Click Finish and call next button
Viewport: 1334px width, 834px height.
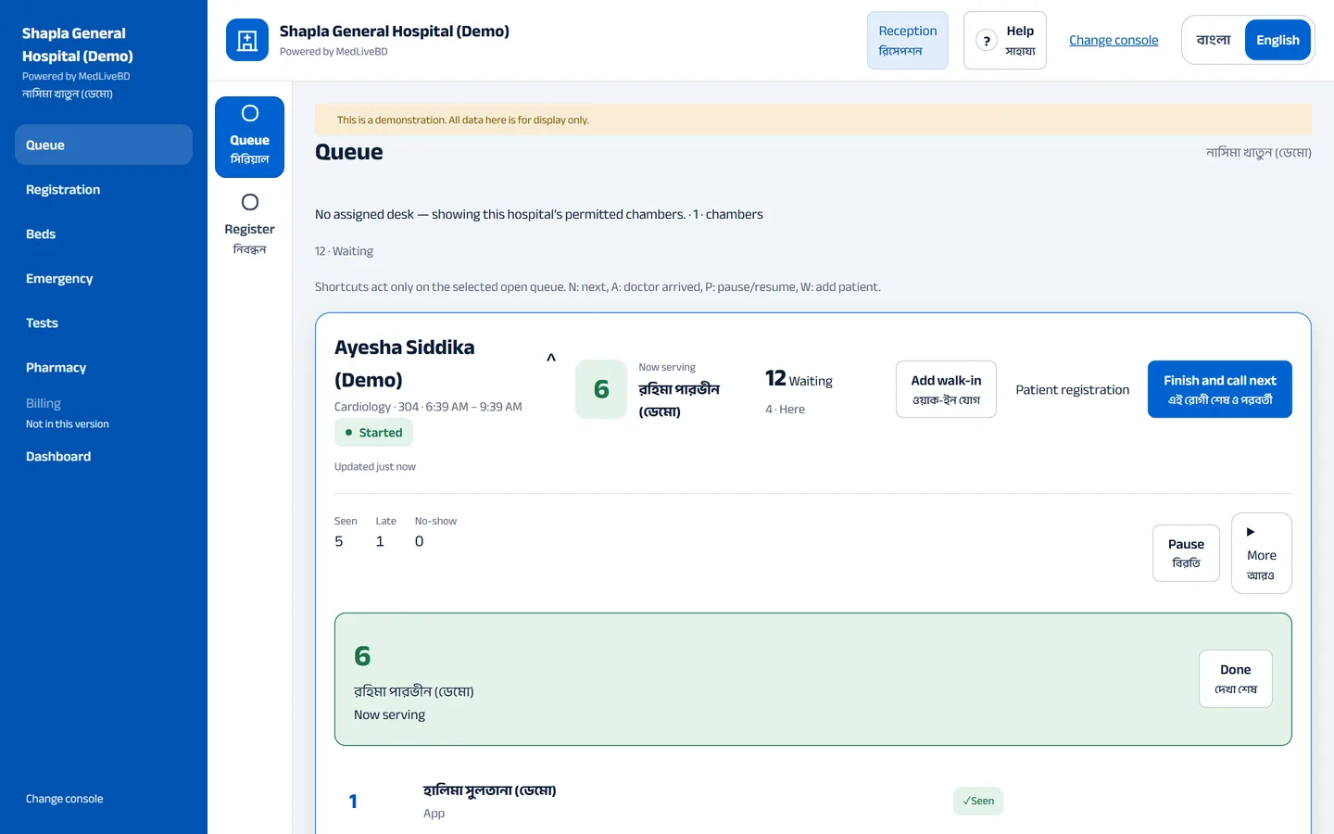[1219, 389]
